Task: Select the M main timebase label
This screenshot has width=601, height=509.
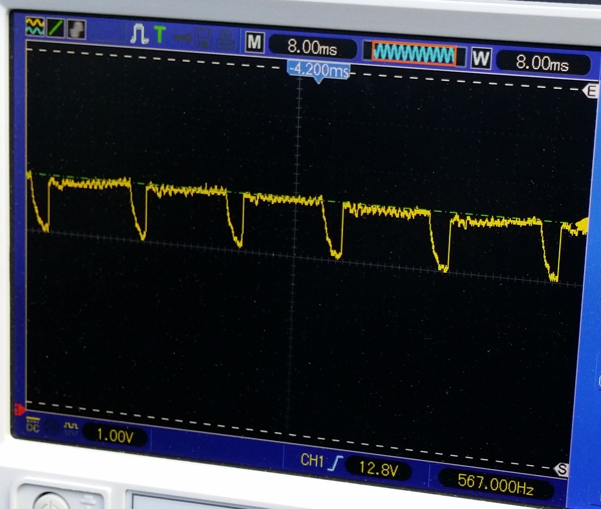Action: [254, 43]
